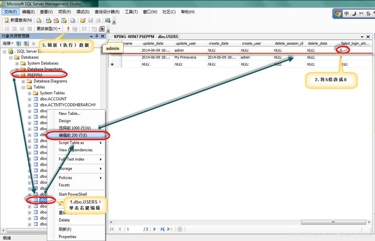Click the Verify SQL Syntax icon
The height and width of the screenshot is (241, 375).
[x=75, y=29]
